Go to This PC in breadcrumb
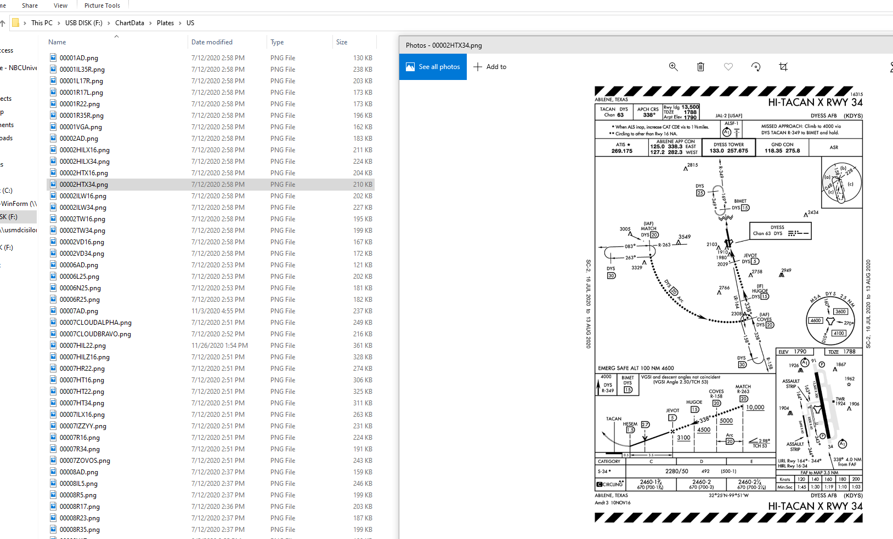The width and height of the screenshot is (893, 539). (42, 23)
